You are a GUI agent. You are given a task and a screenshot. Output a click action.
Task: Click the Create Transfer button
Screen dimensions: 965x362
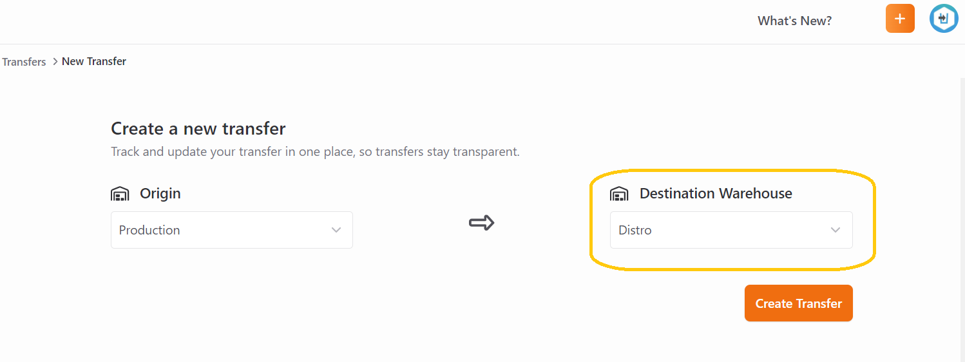point(799,303)
